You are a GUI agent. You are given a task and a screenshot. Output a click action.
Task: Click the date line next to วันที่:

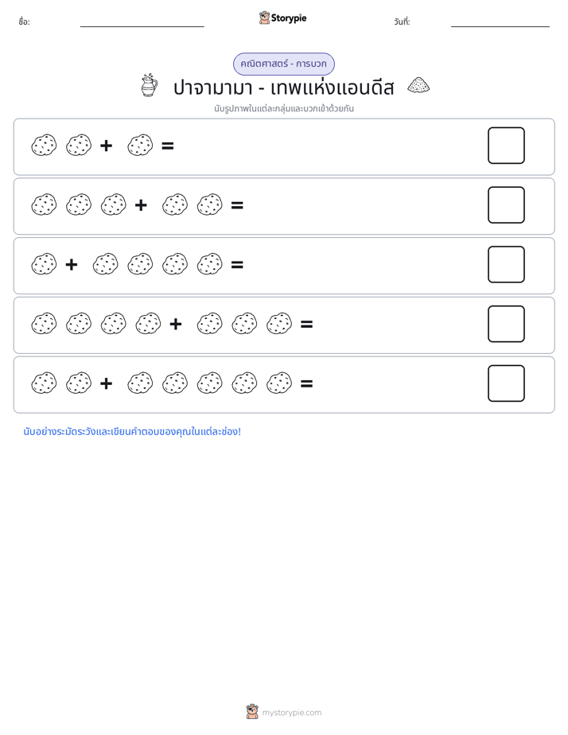pos(500,26)
